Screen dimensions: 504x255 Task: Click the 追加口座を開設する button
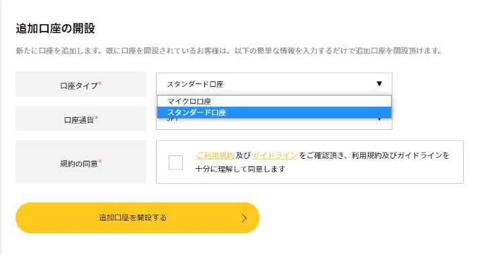click(x=137, y=218)
